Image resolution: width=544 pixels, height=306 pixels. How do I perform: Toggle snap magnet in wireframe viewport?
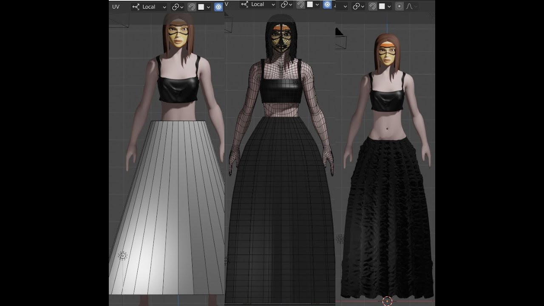click(300, 4)
